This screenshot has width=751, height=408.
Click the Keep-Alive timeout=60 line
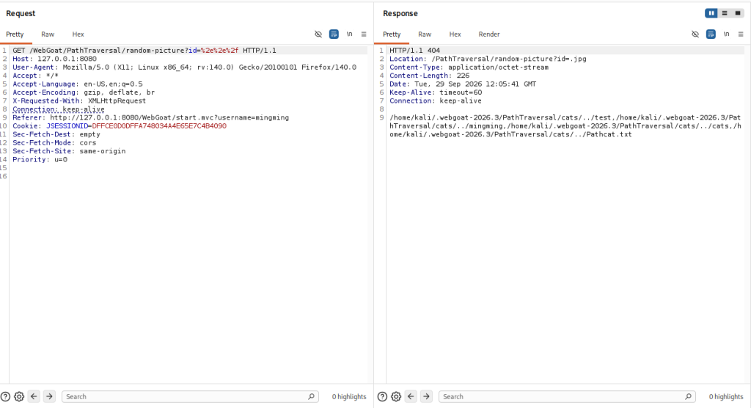[436, 92]
